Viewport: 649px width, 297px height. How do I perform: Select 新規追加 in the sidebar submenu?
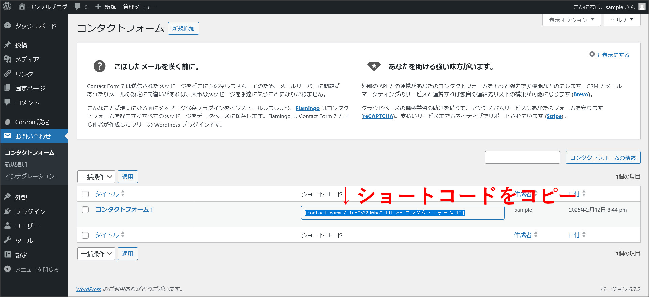pos(16,164)
